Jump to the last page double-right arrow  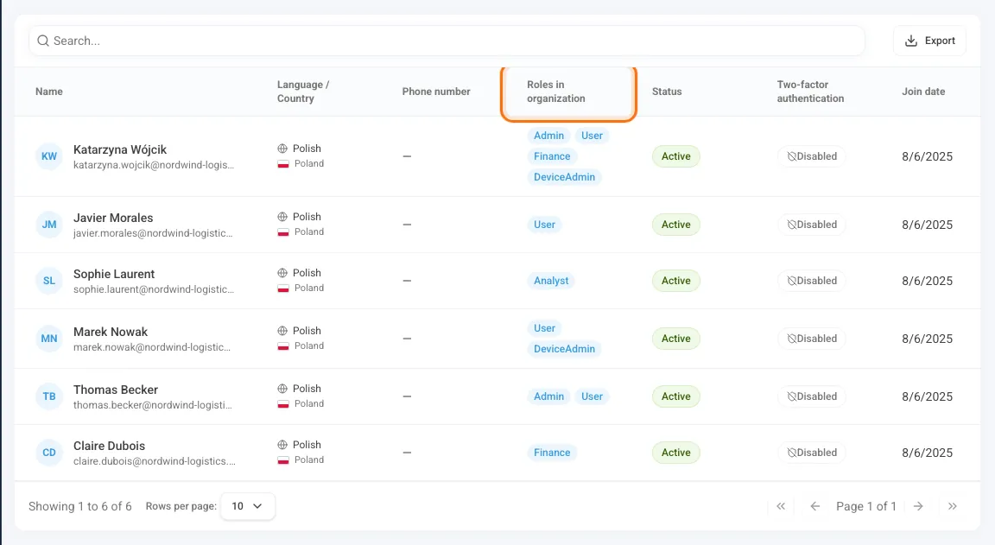953,506
